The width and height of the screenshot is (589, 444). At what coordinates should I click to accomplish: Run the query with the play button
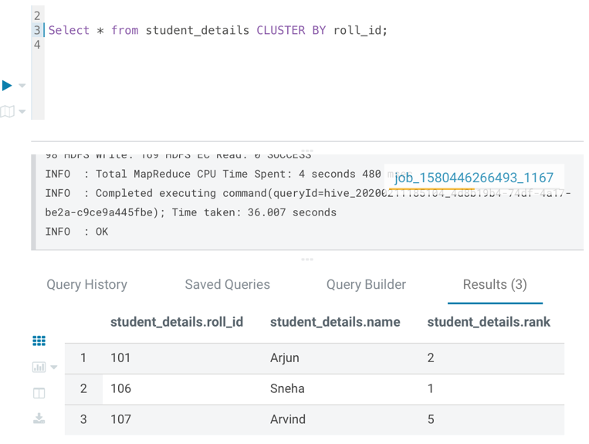(x=8, y=86)
